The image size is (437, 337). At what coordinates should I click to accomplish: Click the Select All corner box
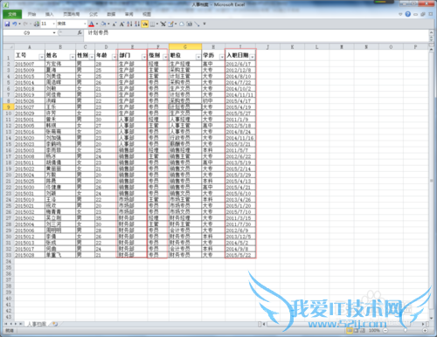[x=9, y=46]
